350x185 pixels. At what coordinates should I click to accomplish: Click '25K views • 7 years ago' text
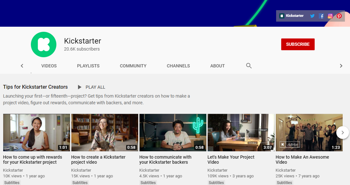click(297, 176)
